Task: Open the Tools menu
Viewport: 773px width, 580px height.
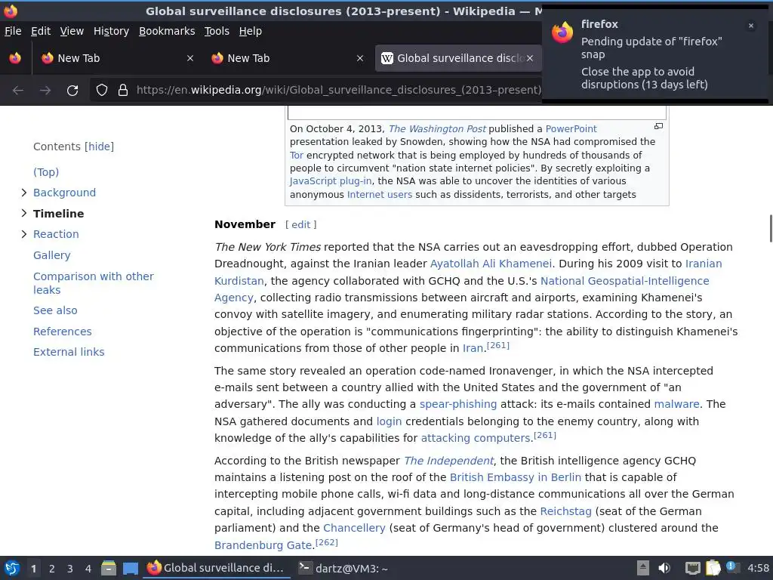Action: pos(217,31)
